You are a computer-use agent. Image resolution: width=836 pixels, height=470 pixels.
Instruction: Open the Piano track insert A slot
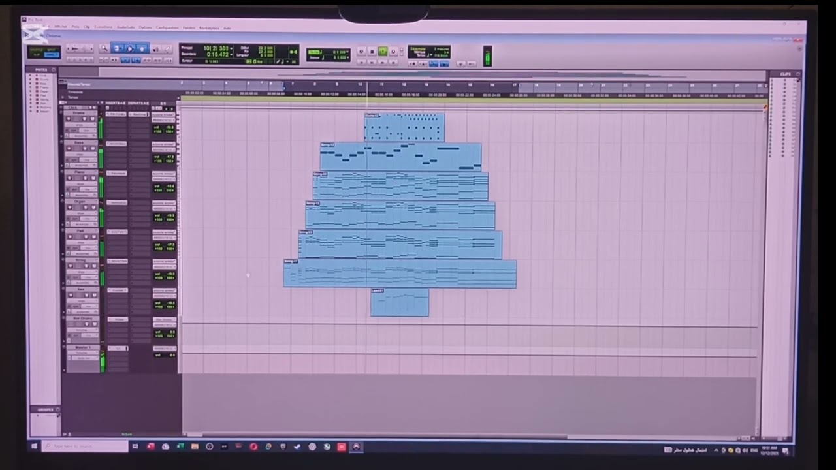(116, 173)
